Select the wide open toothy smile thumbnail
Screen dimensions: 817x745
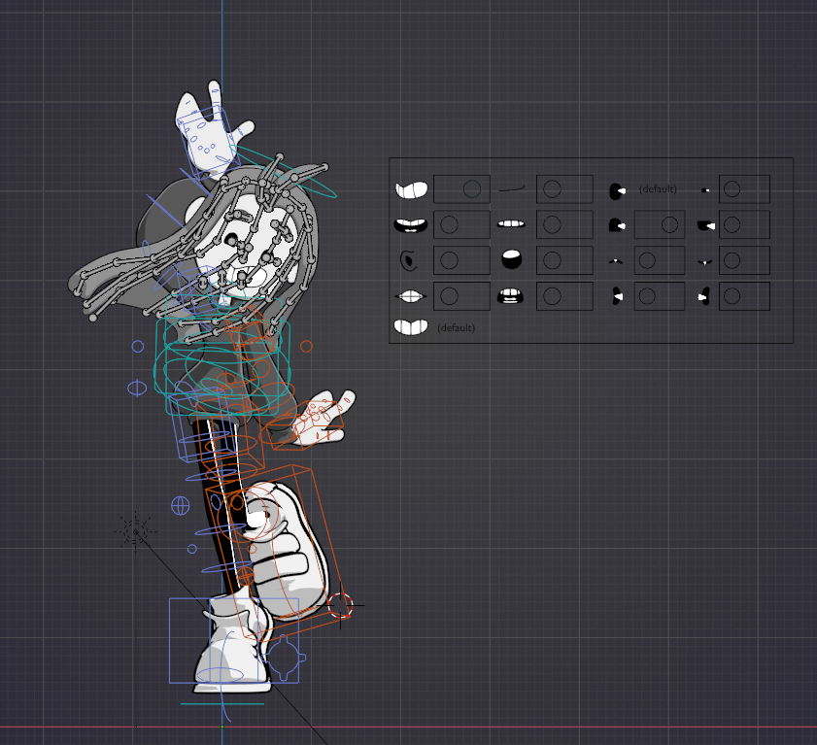[411, 225]
